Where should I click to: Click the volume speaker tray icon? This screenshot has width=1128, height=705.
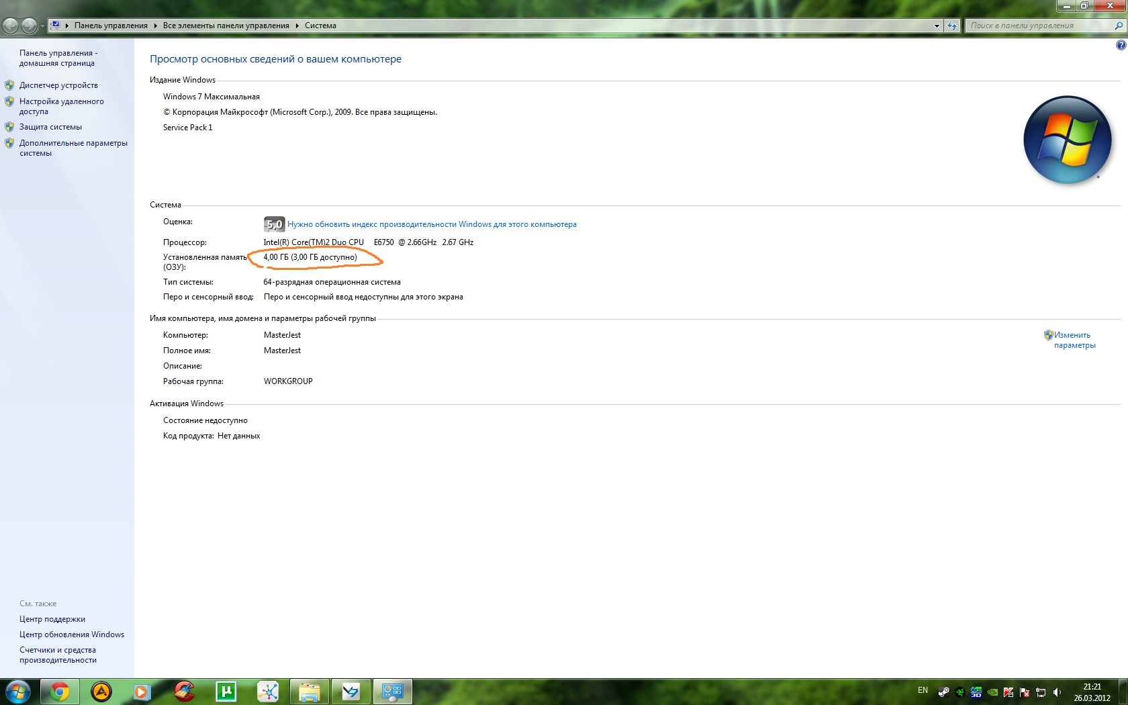click(1057, 692)
